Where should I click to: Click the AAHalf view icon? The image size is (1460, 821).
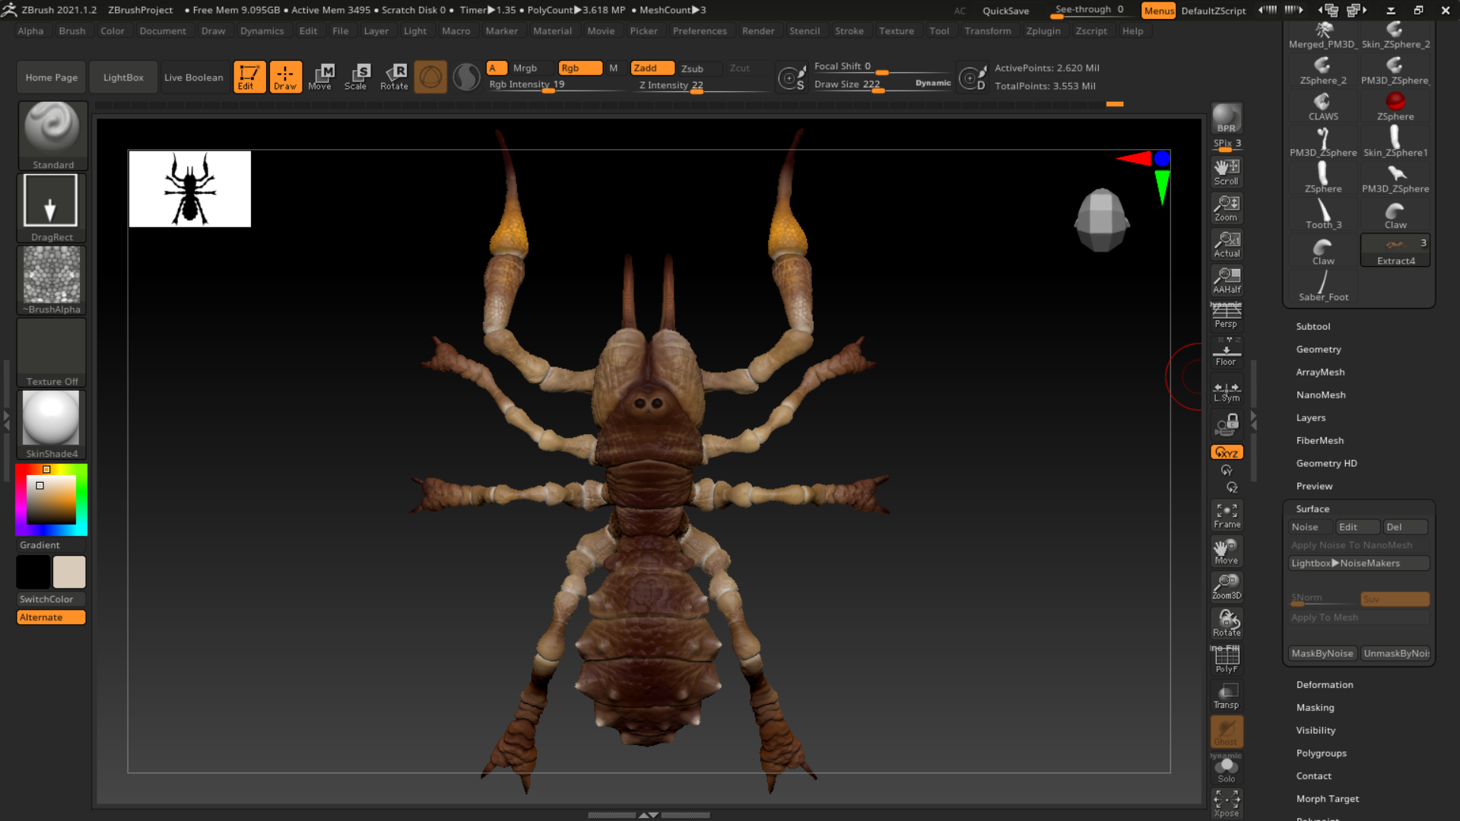pos(1227,280)
